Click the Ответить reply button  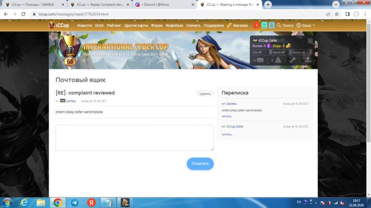(200, 164)
